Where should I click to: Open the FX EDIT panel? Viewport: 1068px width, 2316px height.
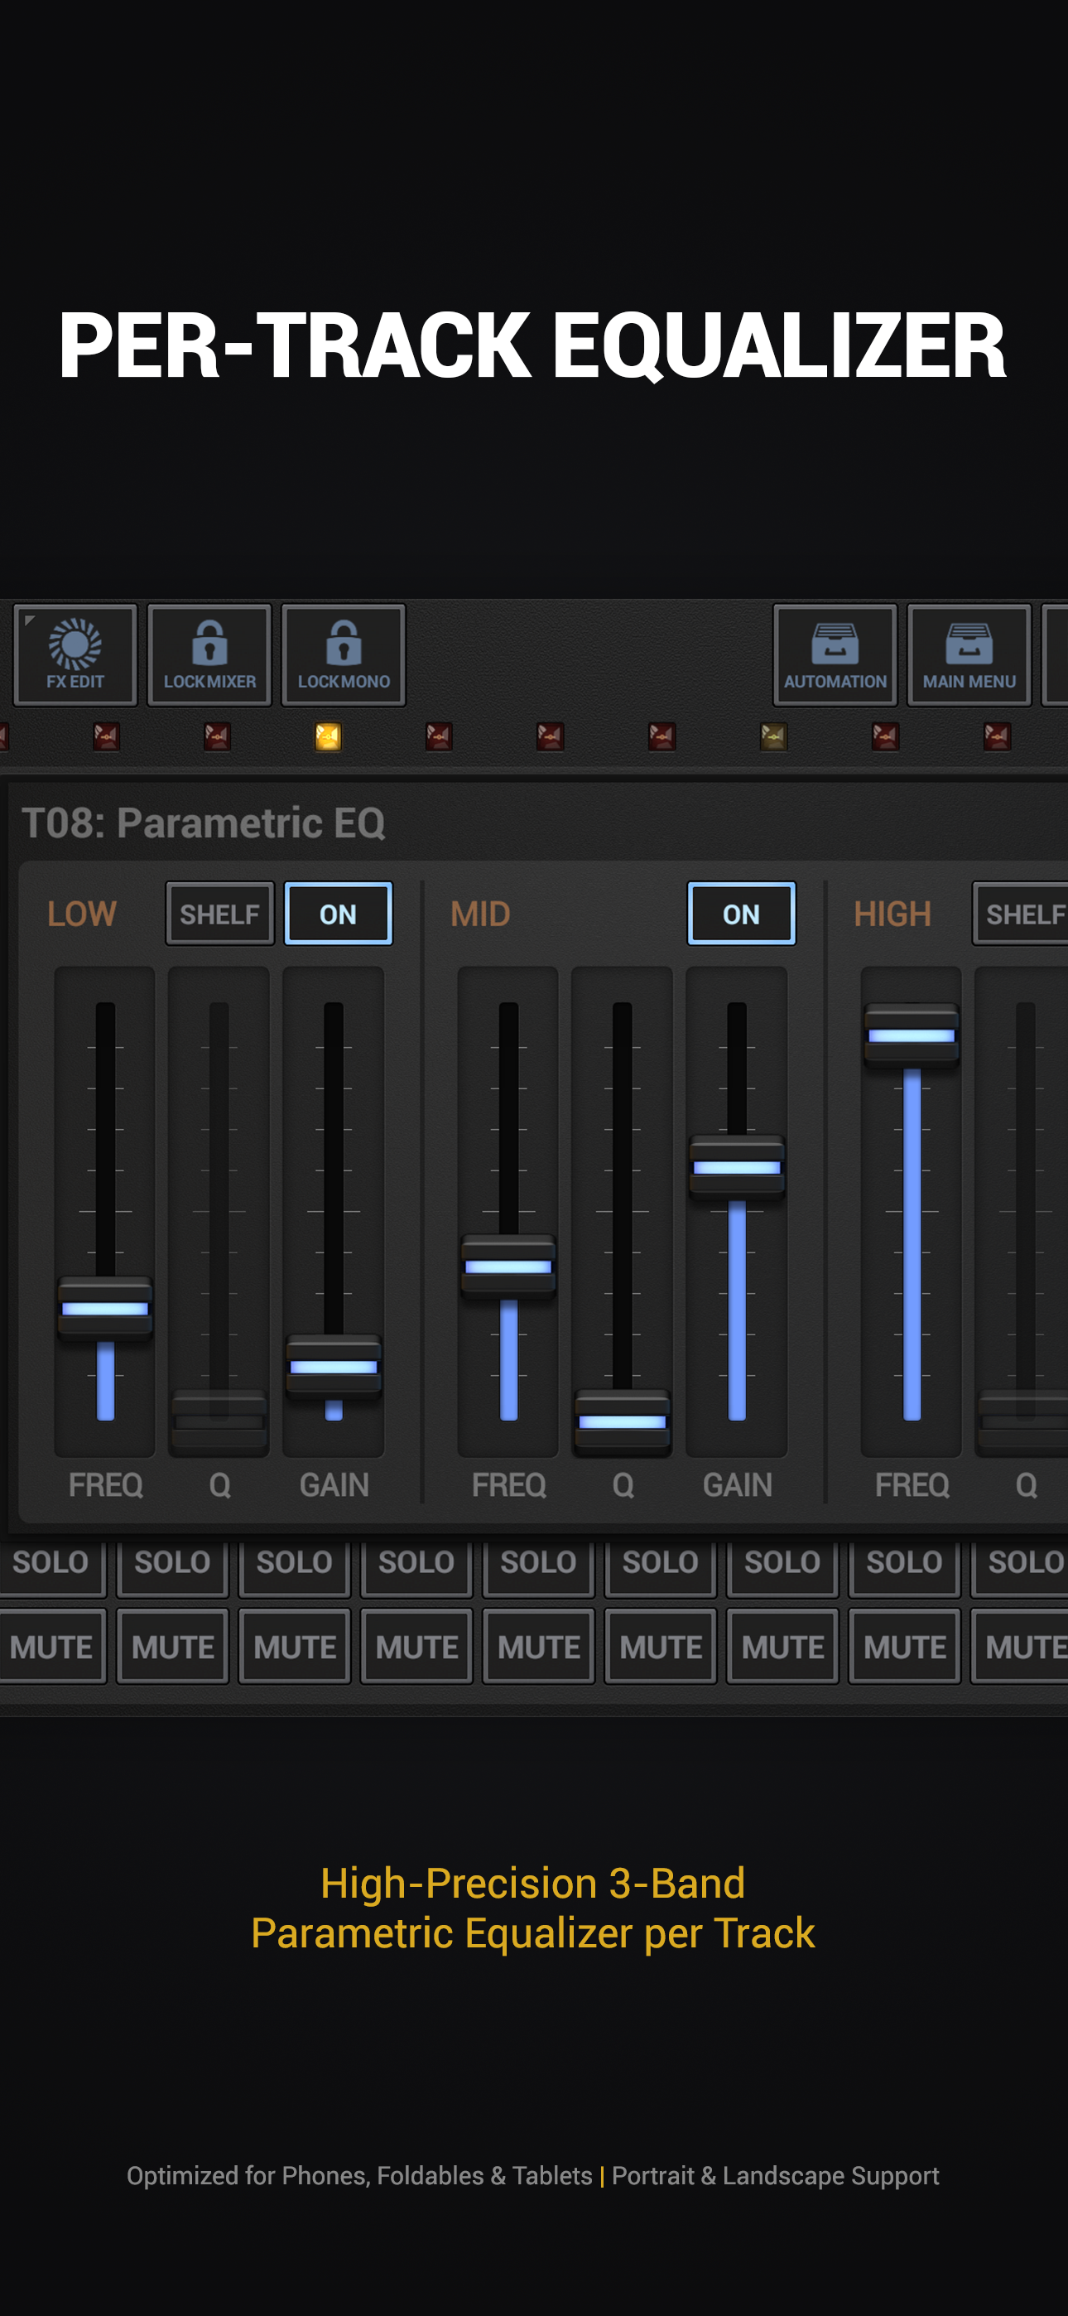[x=75, y=654]
